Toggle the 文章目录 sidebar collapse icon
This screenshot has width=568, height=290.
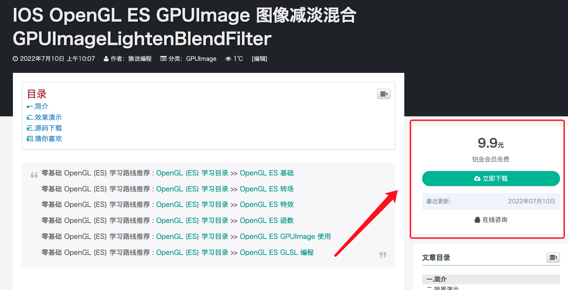point(553,257)
